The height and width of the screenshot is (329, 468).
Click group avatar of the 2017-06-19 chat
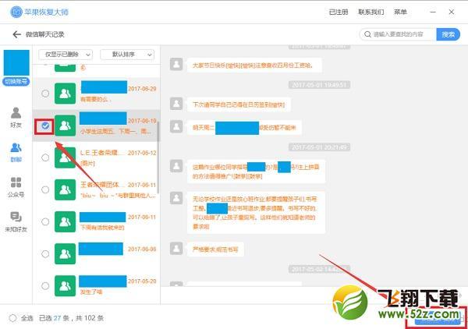click(x=65, y=126)
